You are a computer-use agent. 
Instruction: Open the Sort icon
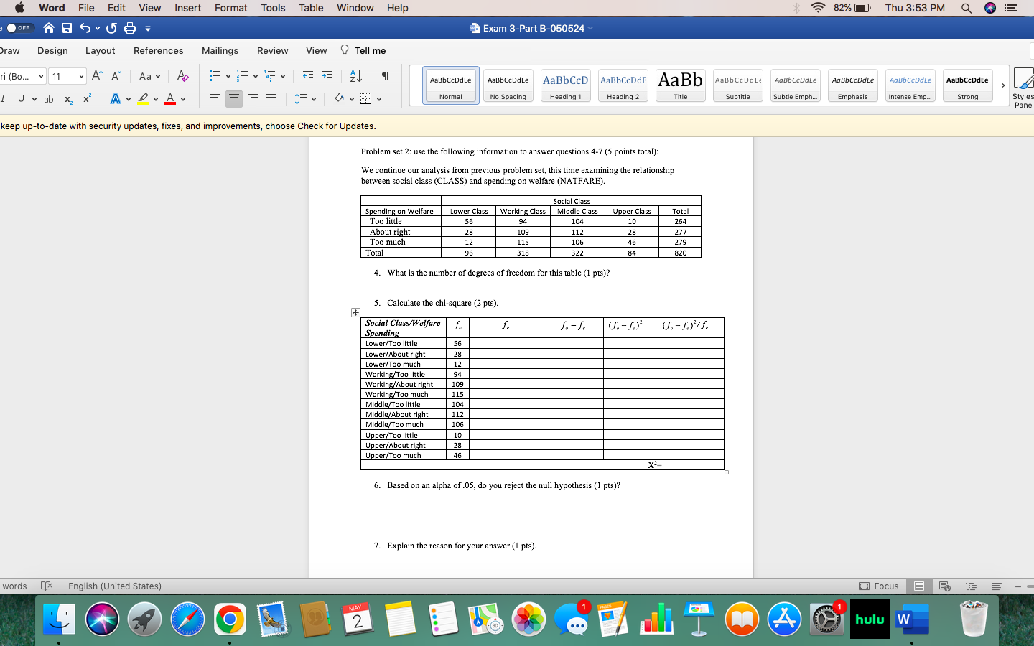click(x=355, y=75)
